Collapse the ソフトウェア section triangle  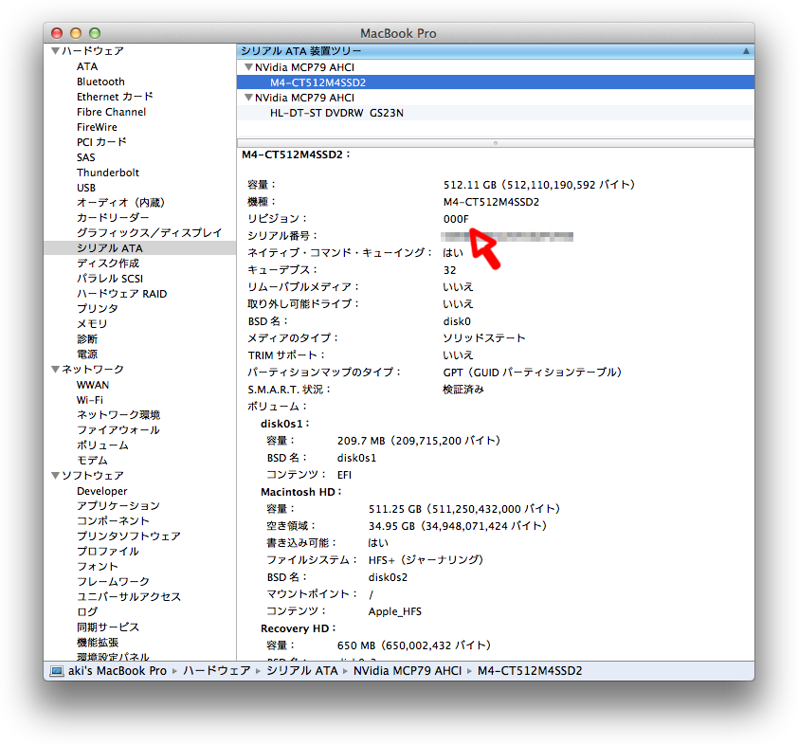click(56, 475)
